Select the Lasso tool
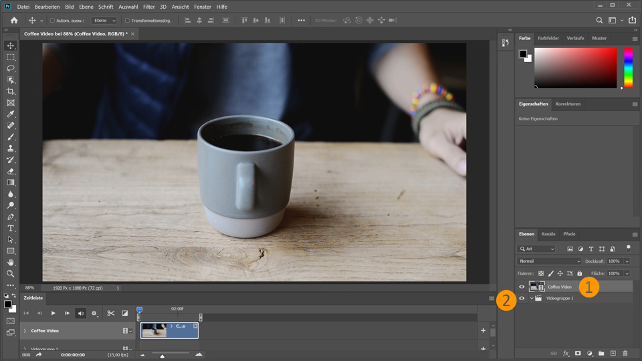The width and height of the screenshot is (642, 361). click(x=11, y=68)
